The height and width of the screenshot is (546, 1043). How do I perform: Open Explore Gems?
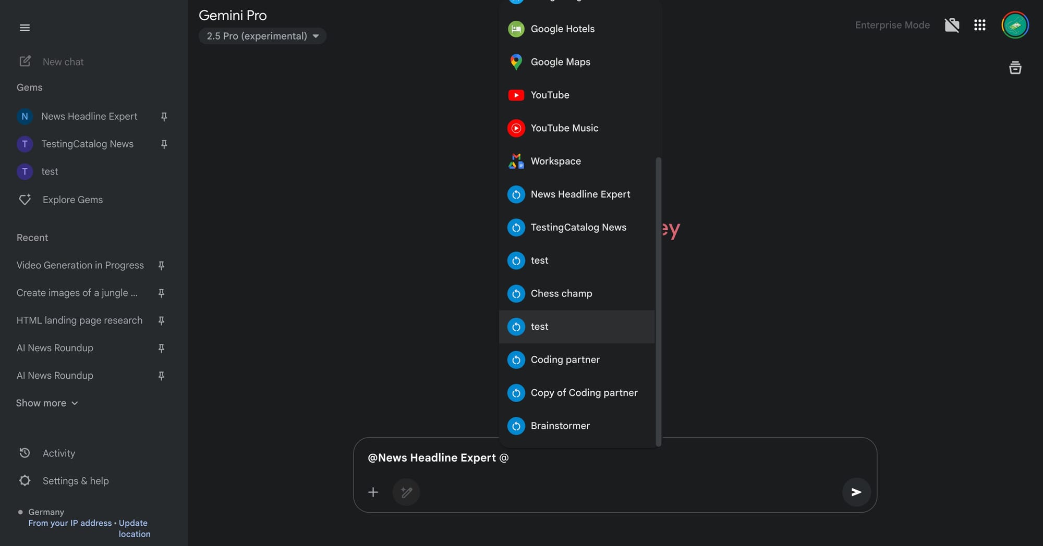click(x=72, y=200)
